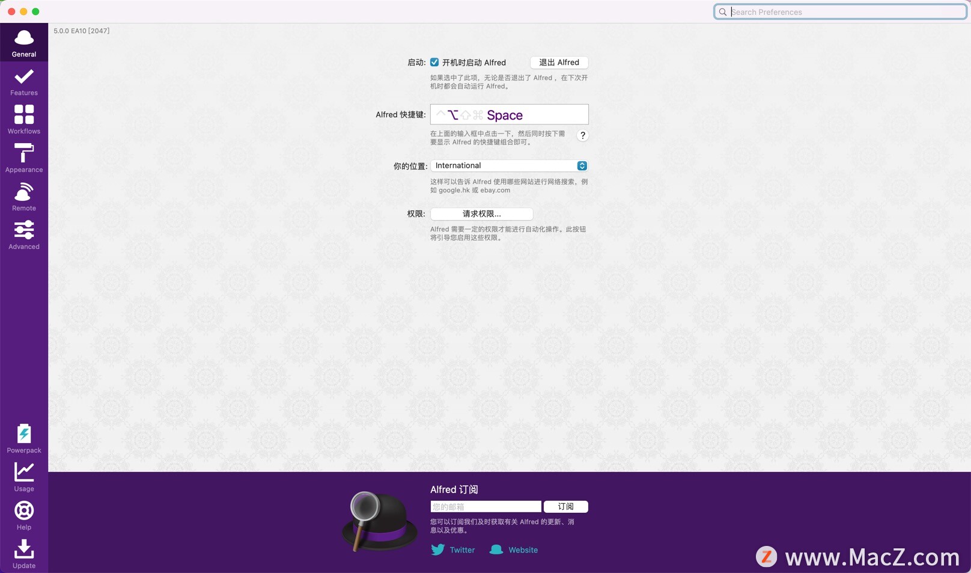Open the Twitter link
This screenshot has width=971, height=573.
(x=462, y=550)
